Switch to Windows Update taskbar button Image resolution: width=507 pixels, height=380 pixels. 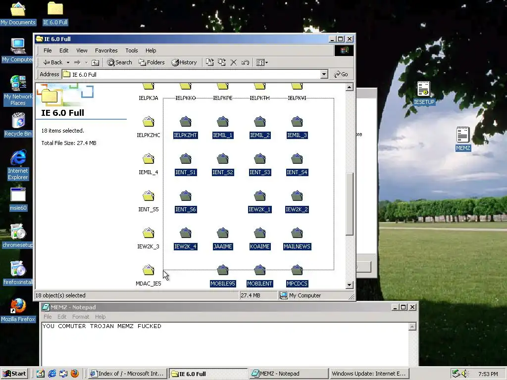coord(368,374)
